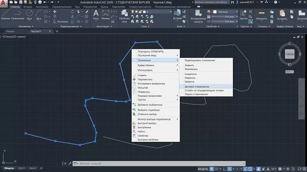Expand the Блок panel dropdown
307x172 pixels.
click(x=181, y=26)
